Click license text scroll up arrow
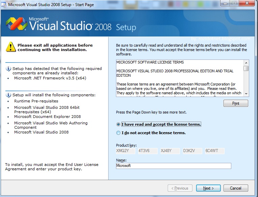This screenshot has height=197, width=258. pos(246,63)
